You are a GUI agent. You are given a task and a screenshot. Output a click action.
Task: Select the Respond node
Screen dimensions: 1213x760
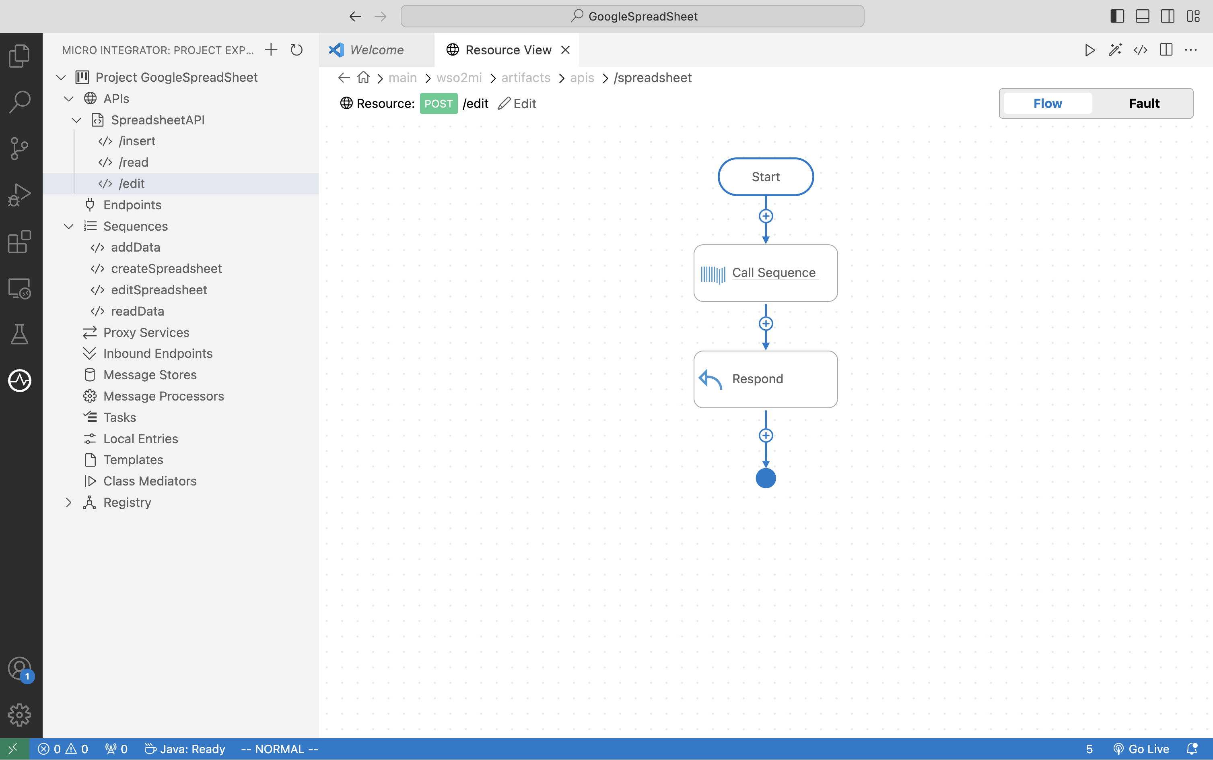tap(766, 379)
